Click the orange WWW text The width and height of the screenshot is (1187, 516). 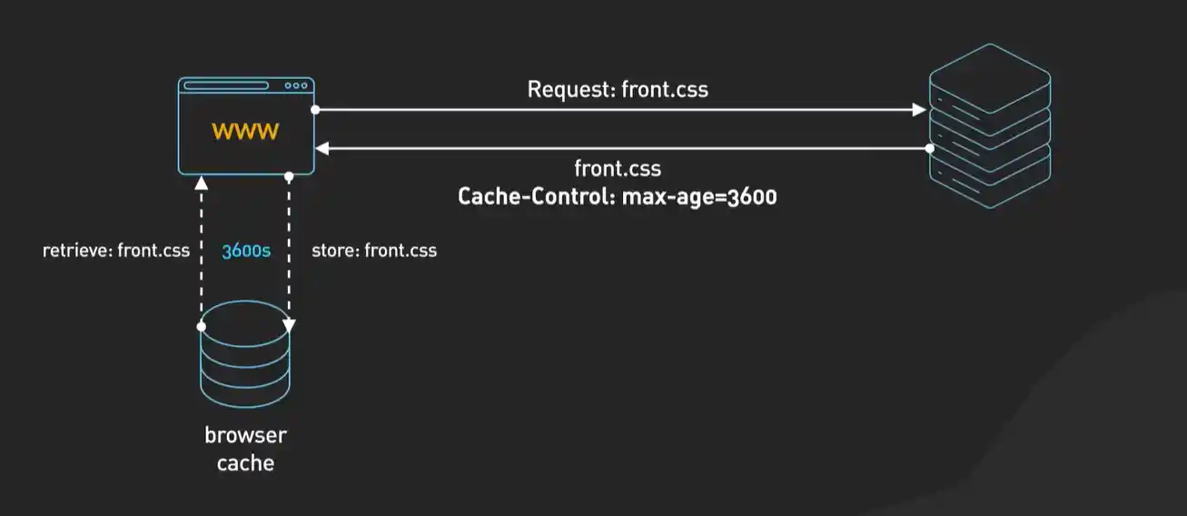[245, 132]
